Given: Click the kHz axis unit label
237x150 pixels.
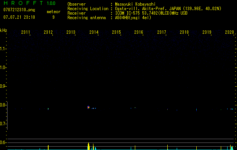Looking at the screenshot, I should point(3,30).
